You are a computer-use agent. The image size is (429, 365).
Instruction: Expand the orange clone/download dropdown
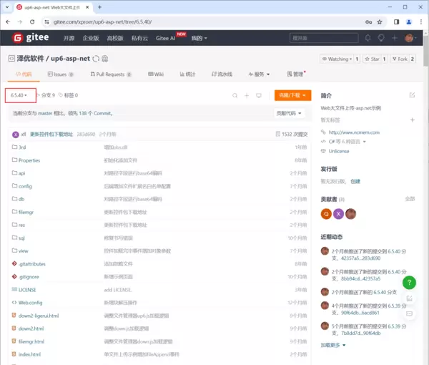(292, 95)
